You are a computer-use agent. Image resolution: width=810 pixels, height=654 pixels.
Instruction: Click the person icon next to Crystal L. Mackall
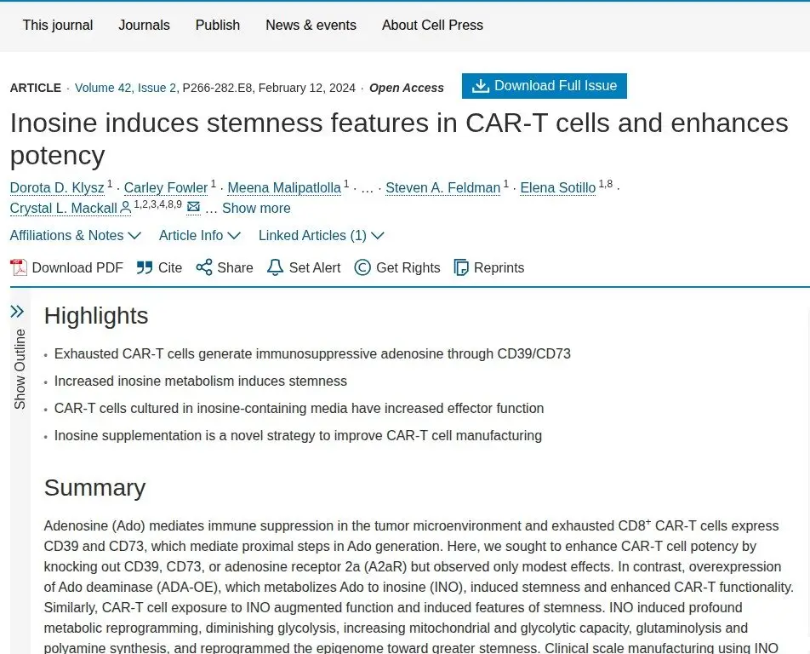pyautogui.click(x=126, y=208)
